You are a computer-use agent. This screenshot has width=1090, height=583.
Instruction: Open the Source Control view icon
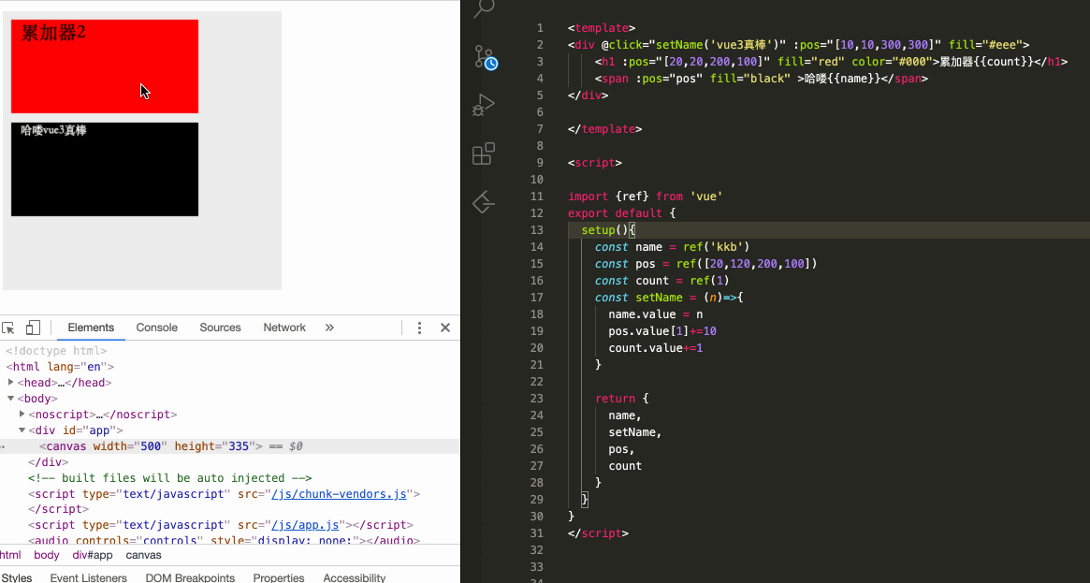click(485, 57)
